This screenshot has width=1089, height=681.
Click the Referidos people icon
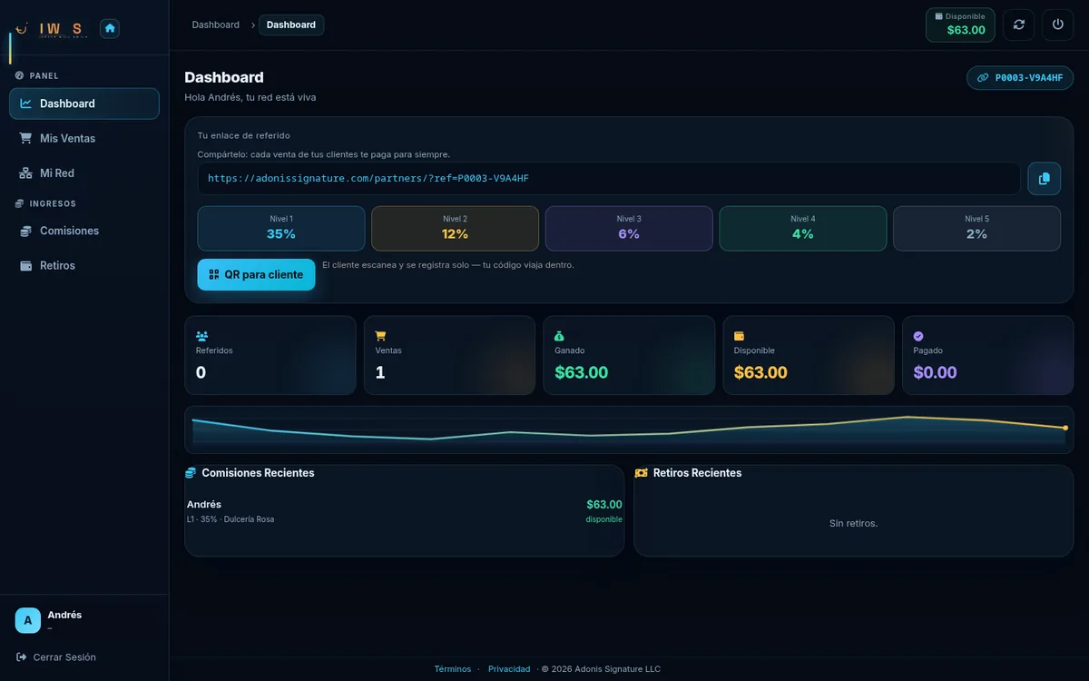pyautogui.click(x=201, y=336)
